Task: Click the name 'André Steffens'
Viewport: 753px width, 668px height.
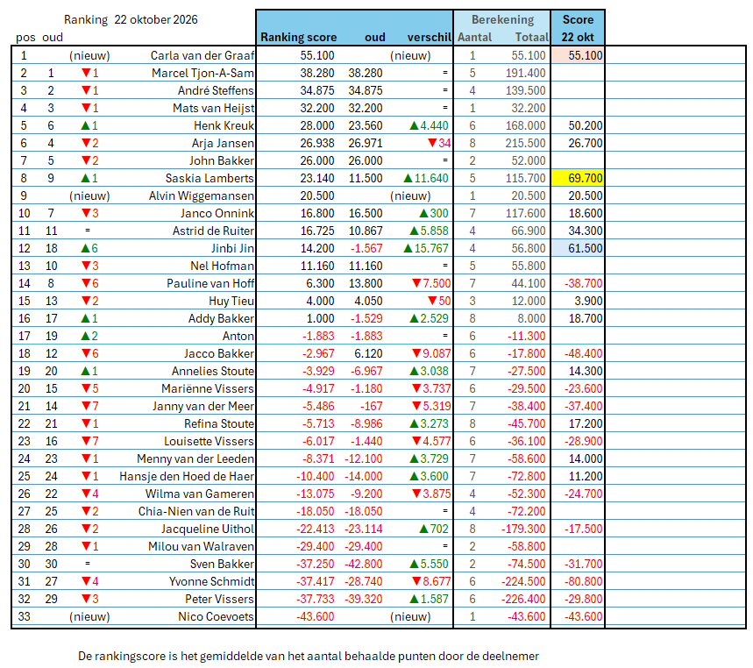Action: click(216, 91)
